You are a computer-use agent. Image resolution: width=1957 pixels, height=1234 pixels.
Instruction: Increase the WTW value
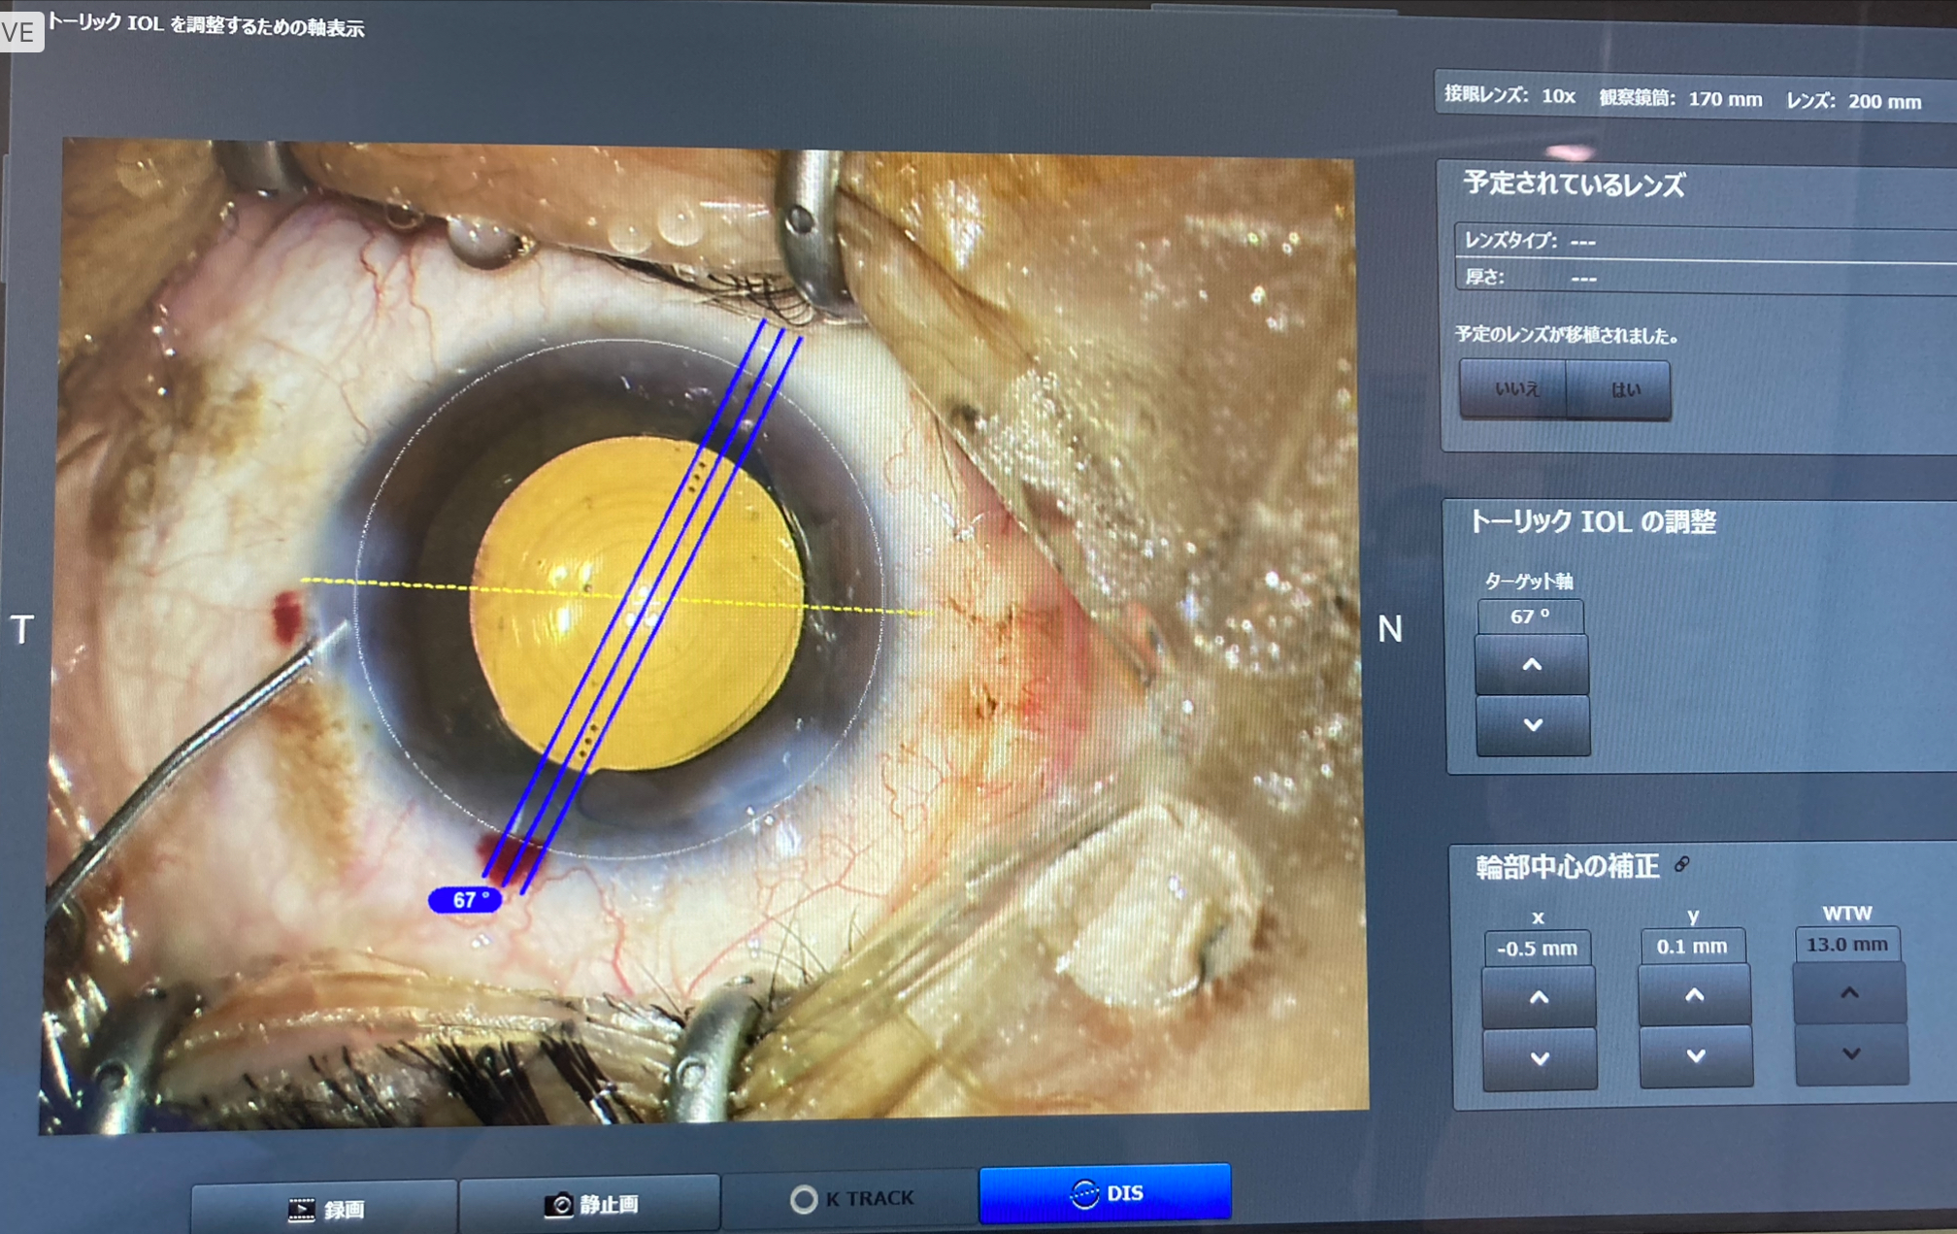1849,993
